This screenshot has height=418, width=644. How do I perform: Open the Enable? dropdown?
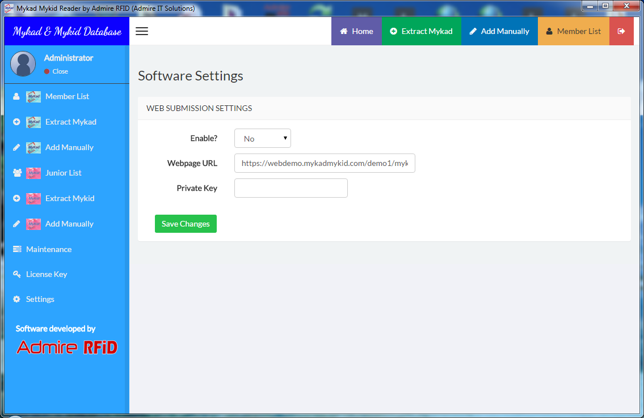tap(262, 138)
